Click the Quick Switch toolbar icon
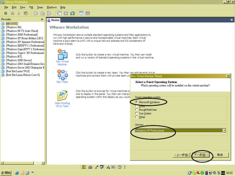 click(66, 13)
